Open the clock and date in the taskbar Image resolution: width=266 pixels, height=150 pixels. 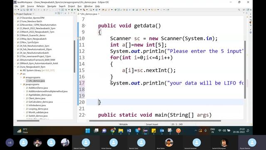pos(239,130)
